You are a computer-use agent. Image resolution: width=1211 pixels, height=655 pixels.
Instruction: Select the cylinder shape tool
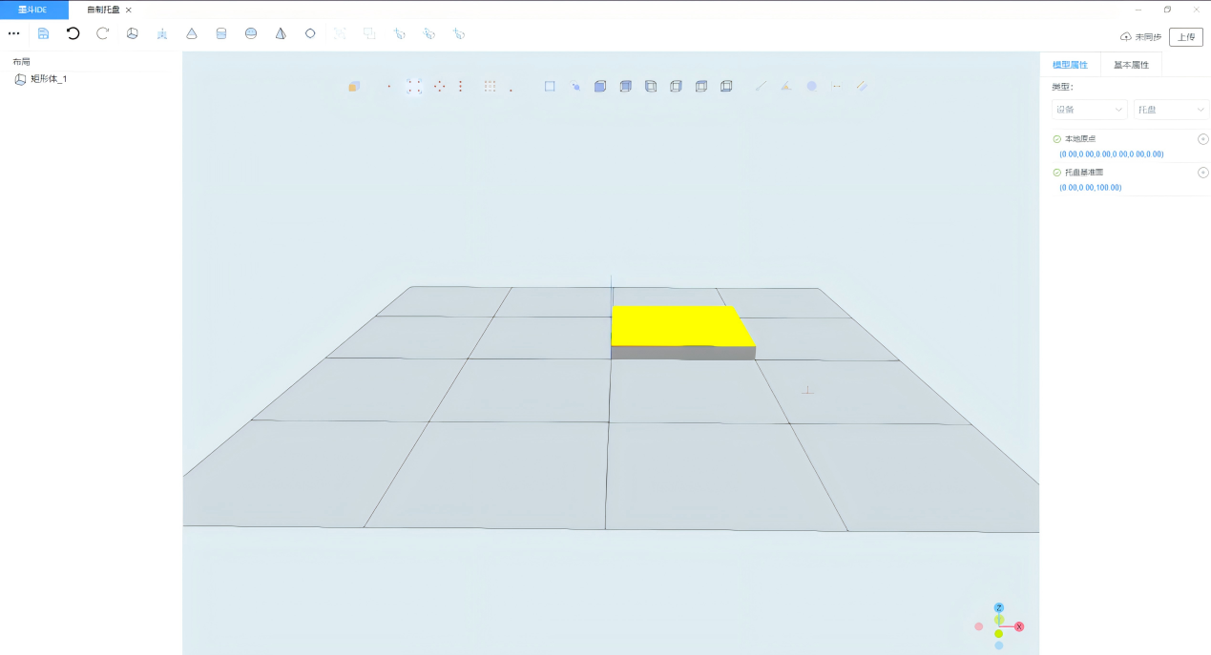click(221, 33)
